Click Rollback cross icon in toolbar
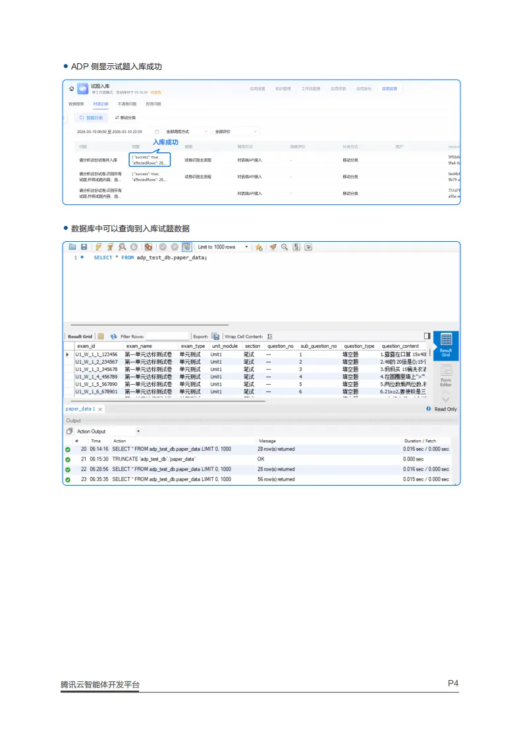 coord(175,247)
